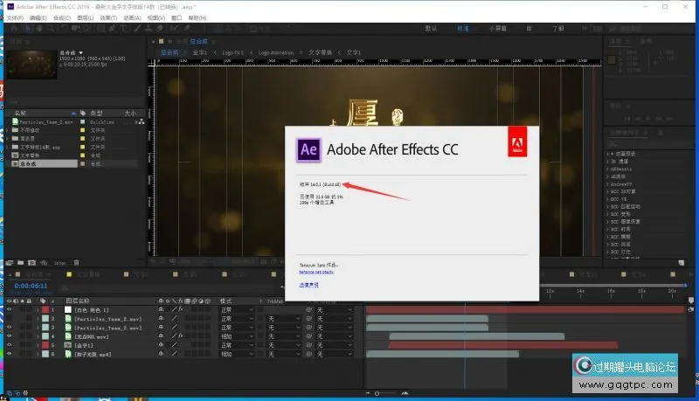699x401 pixels.
Task: Select the Rotation tool
Action: point(65,29)
